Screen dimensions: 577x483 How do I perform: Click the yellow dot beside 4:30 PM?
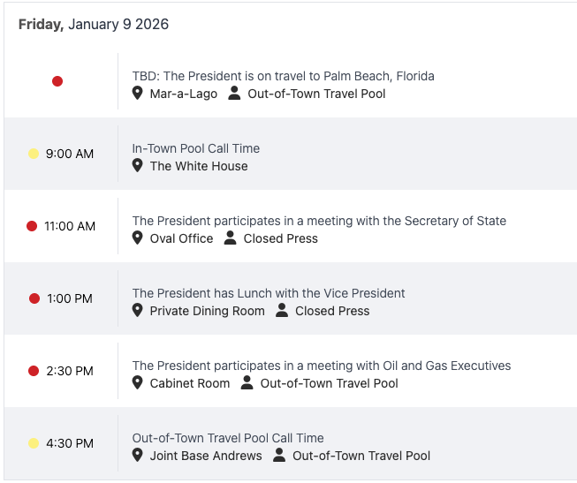[x=34, y=443]
